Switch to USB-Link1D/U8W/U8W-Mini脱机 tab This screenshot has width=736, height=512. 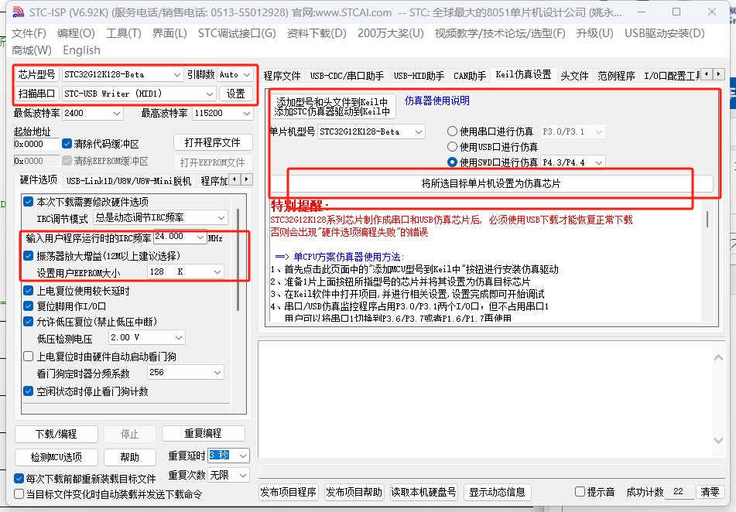[x=128, y=181]
